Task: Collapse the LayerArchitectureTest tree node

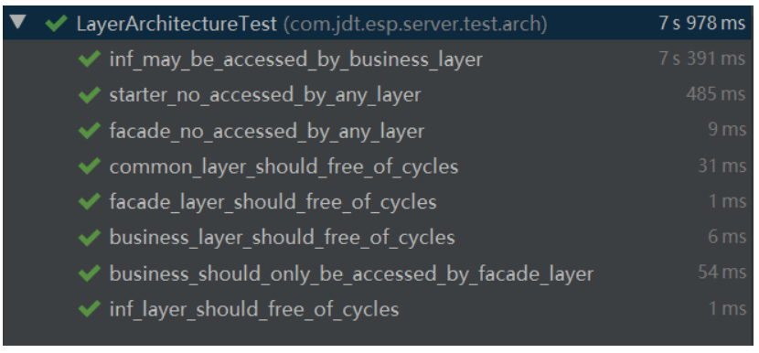Action: click(18, 22)
